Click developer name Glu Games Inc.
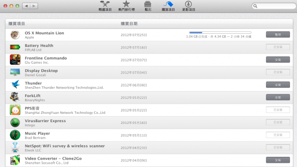This screenshot has height=167, width=297. [37, 62]
